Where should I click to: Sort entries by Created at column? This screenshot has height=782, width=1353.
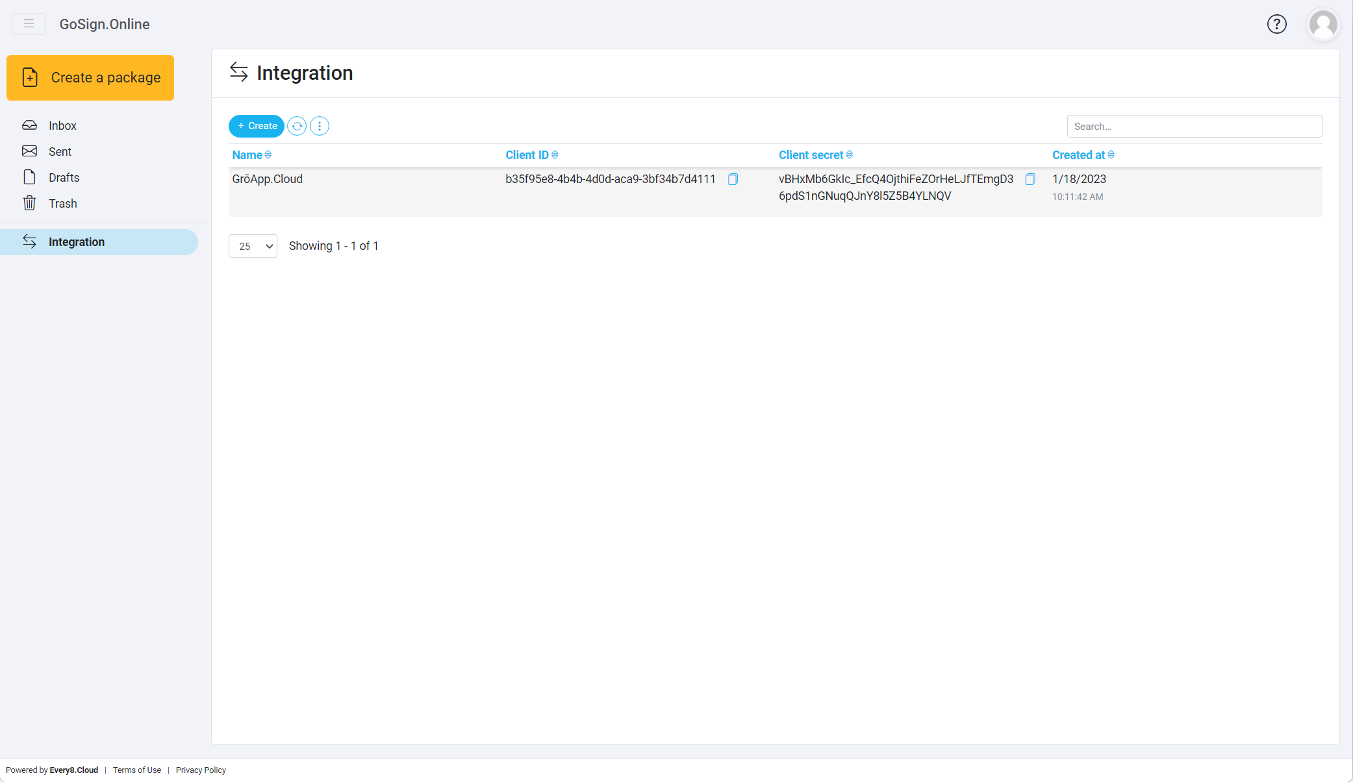[x=1082, y=154]
